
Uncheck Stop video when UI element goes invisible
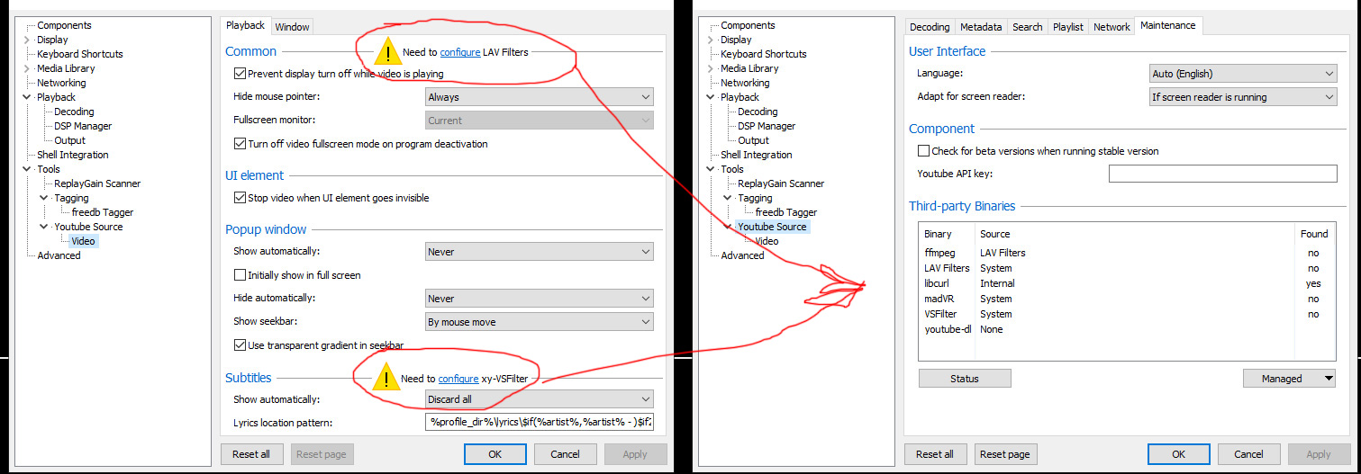240,198
